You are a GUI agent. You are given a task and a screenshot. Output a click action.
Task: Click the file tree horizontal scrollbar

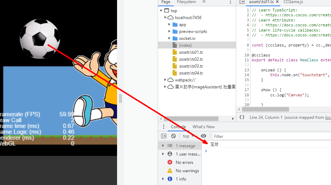coord(191,118)
